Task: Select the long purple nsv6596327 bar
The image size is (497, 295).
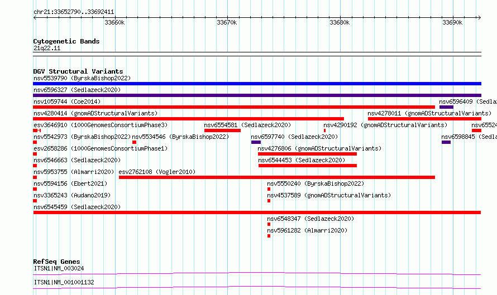Action: [x=257, y=95]
